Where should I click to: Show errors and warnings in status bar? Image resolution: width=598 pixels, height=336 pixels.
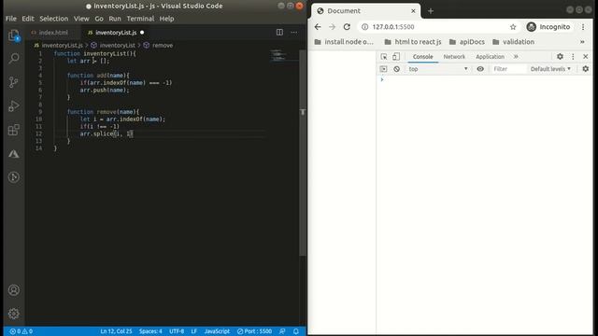21,331
